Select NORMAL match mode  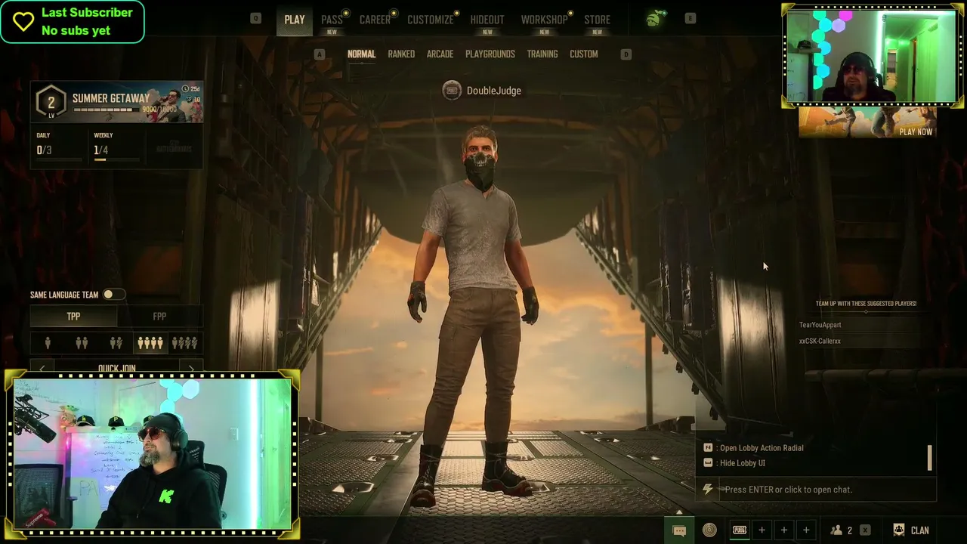[361, 54]
